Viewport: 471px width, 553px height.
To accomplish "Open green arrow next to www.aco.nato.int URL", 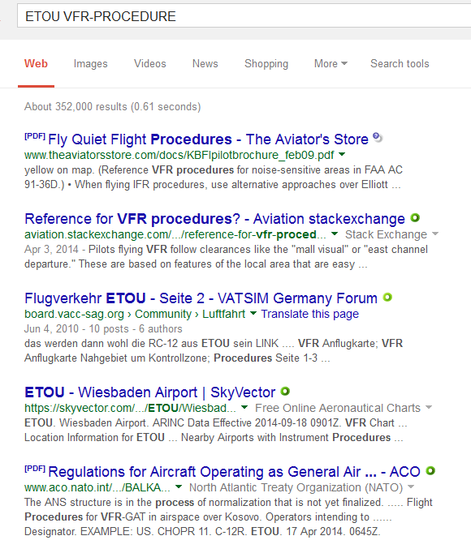I will coord(179,487).
